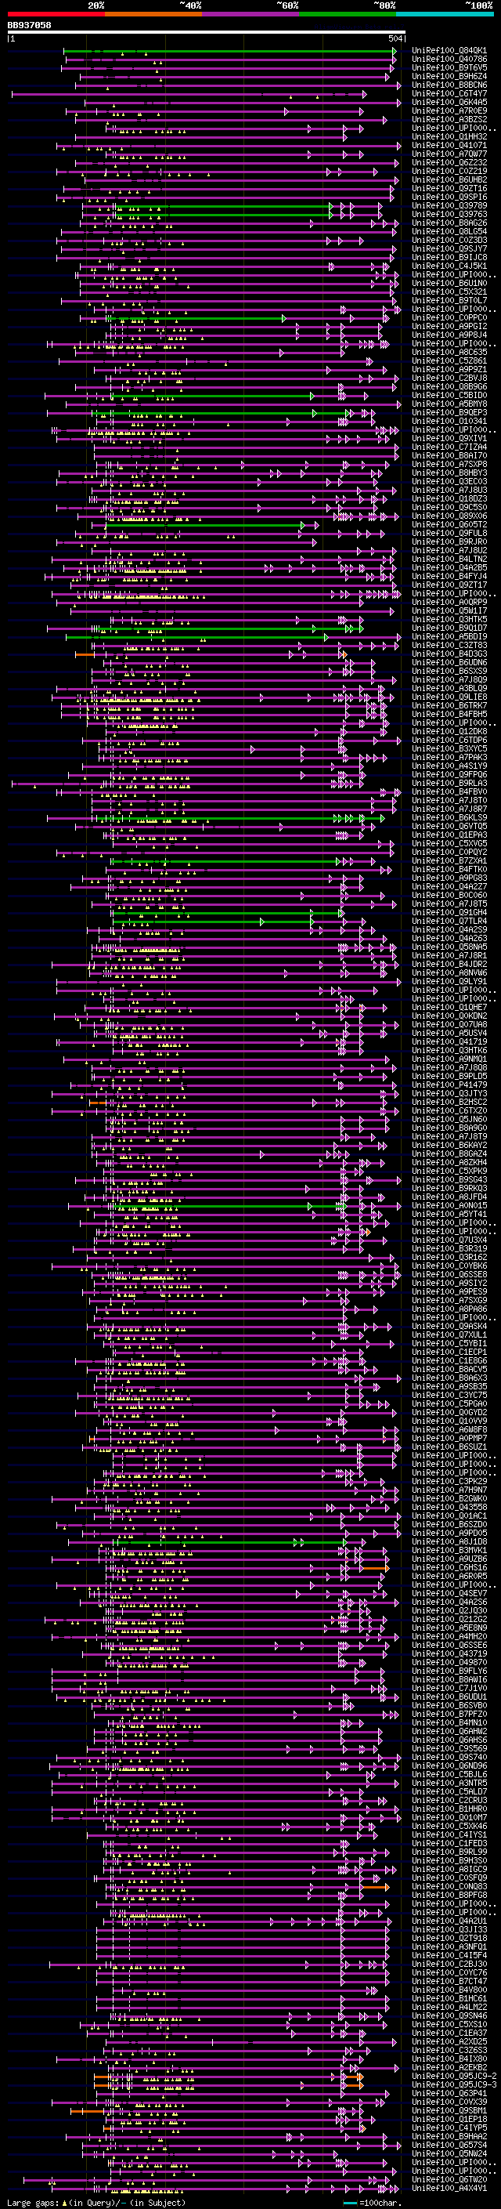
Task: Click the query ID BB937058
Action: tap(29, 26)
